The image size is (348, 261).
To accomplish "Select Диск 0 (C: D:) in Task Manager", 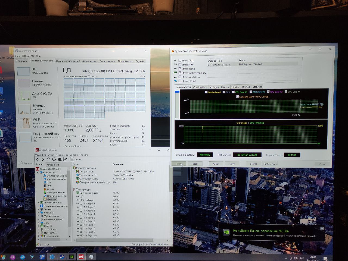I will (x=24, y=96).
